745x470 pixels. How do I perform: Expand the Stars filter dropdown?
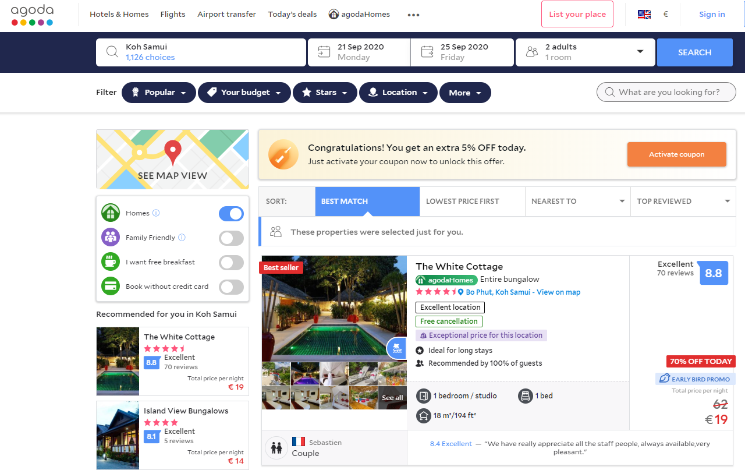click(325, 93)
